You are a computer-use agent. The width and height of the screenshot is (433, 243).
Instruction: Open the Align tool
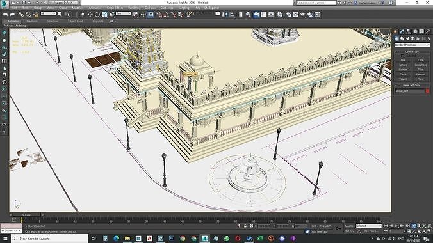(233, 14)
